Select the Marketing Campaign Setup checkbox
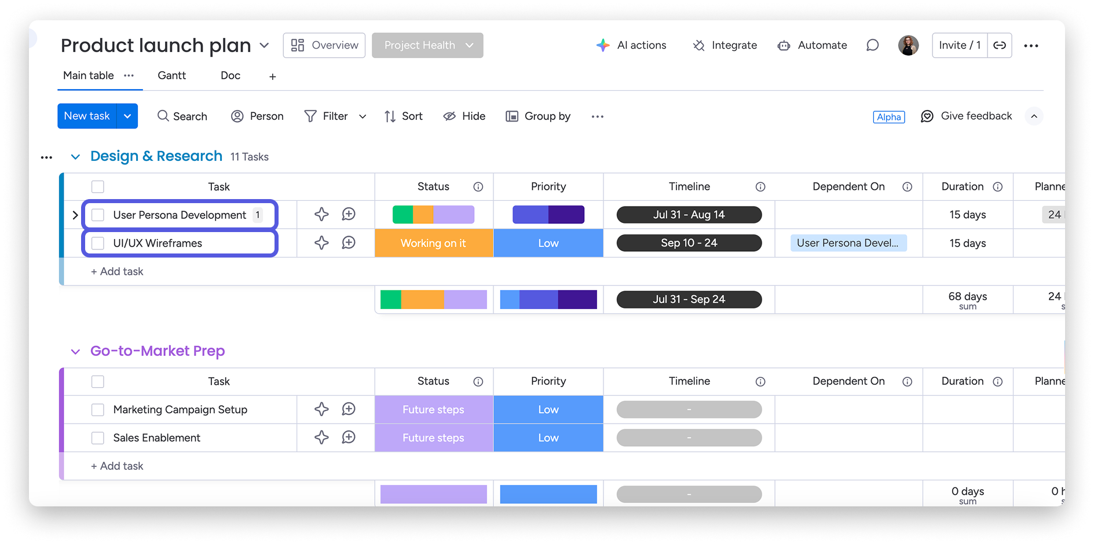1094x544 pixels. [98, 410]
